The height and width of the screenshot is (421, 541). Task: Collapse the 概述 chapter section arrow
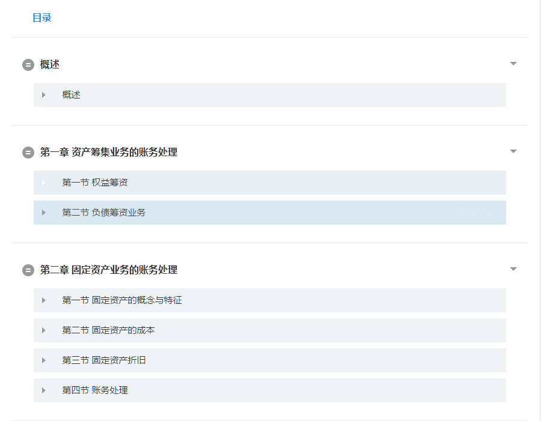click(513, 64)
